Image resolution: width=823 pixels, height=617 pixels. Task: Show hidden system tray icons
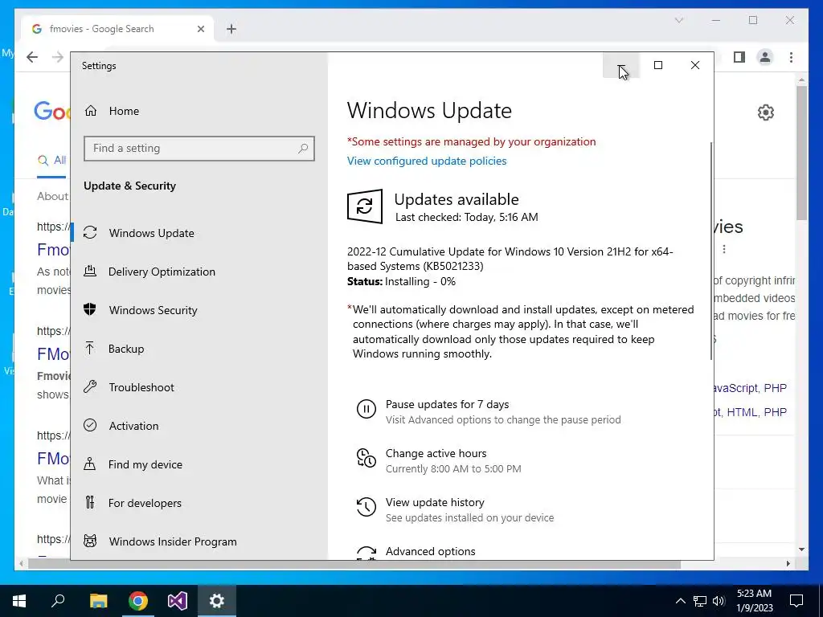(x=680, y=601)
